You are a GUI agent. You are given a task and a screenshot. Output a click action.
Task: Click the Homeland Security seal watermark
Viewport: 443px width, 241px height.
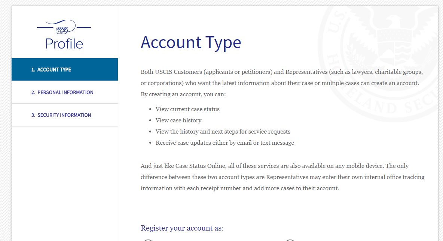tap(379, 63)
